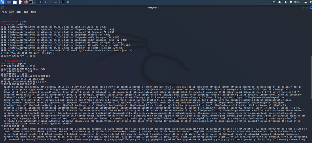Open the terminal emulator launcher icon
Screen dimensions: 312x143
pos(31,2)
